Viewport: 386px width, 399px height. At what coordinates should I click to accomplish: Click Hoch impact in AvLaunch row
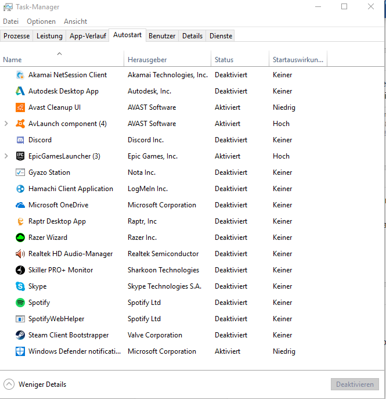coord(281,124)
